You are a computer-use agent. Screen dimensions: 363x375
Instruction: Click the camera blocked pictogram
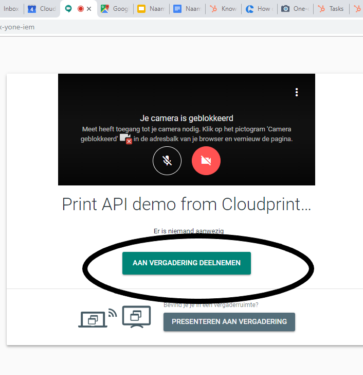pos(126,139)
